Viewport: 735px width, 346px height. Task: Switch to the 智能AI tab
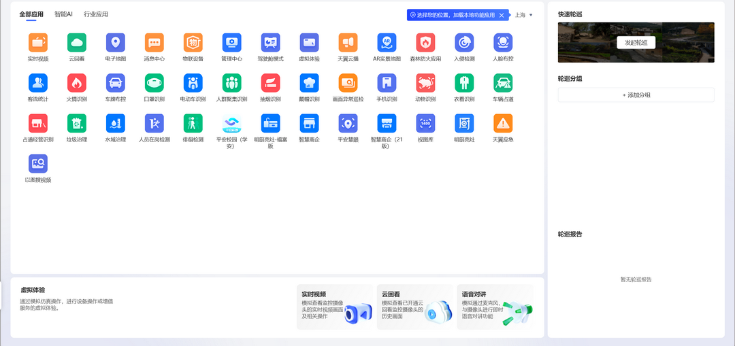coord(63,14)
